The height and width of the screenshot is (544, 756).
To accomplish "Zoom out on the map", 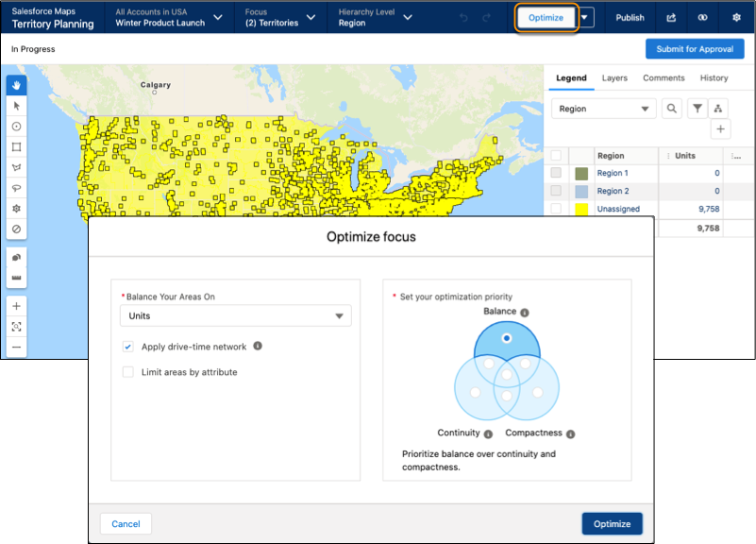I will click(16, 348).
